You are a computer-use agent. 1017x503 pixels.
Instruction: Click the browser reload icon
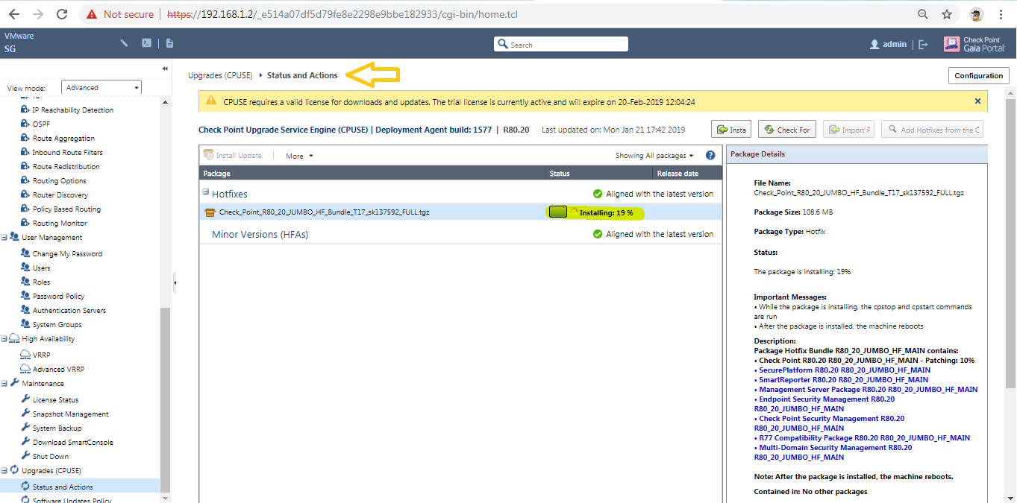click(62, 14)
